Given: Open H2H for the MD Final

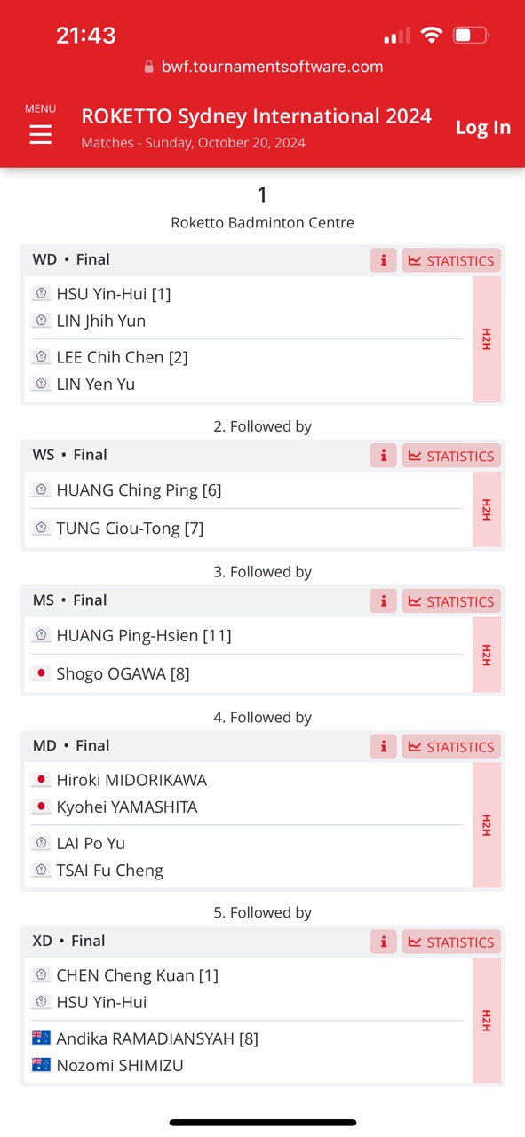Looking at the screenshot, I should pos(487,824).
